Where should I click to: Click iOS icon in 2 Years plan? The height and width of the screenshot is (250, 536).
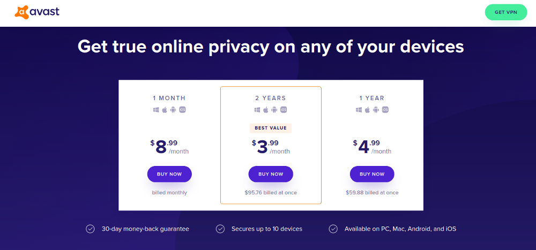tap(284, 110)
